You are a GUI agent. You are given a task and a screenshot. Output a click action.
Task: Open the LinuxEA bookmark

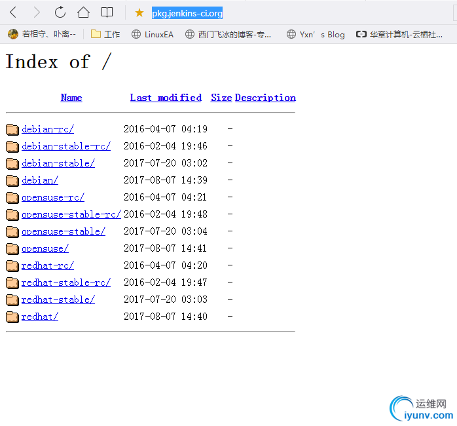click(153, 35)
